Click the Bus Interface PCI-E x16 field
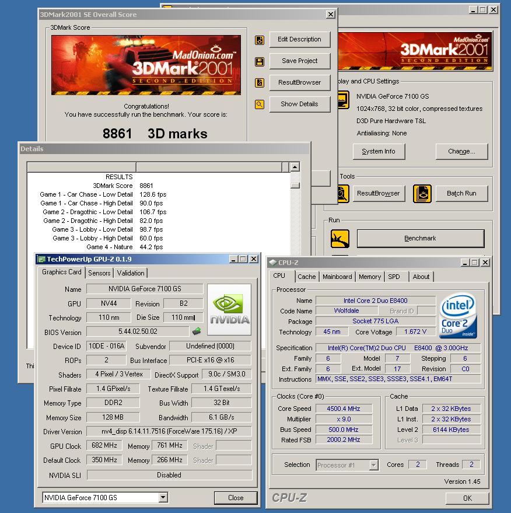The width and height of the screenshot is (511, 513). point(210,360)
